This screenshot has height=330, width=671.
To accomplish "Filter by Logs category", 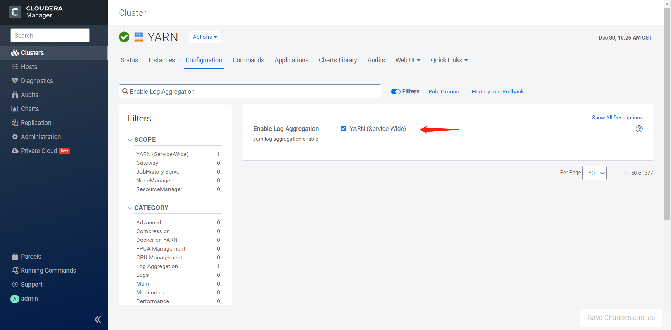I will pos(143,275).
